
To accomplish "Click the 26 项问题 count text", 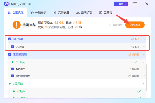I will pos(134,76).
